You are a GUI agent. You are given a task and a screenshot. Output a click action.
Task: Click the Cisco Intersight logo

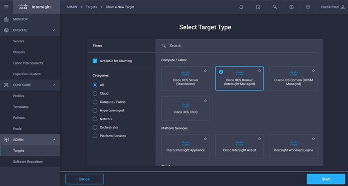tap(34, 7)
